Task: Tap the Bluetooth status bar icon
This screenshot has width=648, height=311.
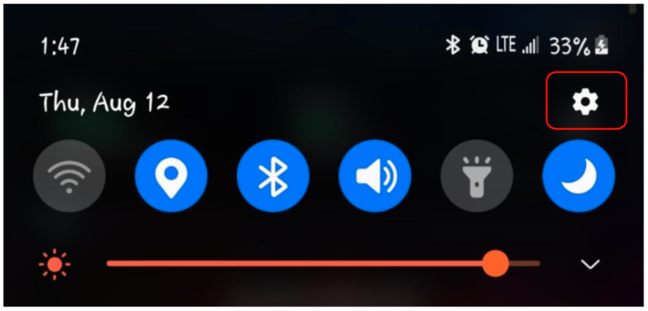Action: (453, 45)
